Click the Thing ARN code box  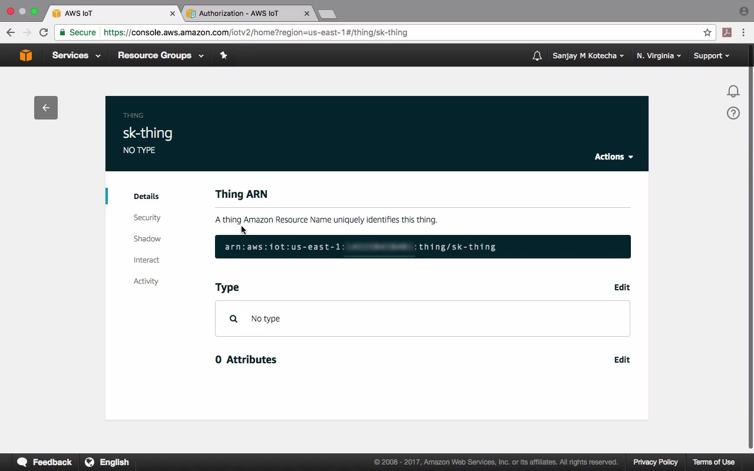point(423,247)
